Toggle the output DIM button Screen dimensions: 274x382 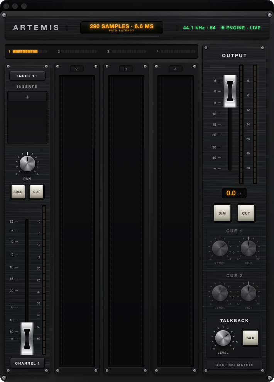[222, 213]
